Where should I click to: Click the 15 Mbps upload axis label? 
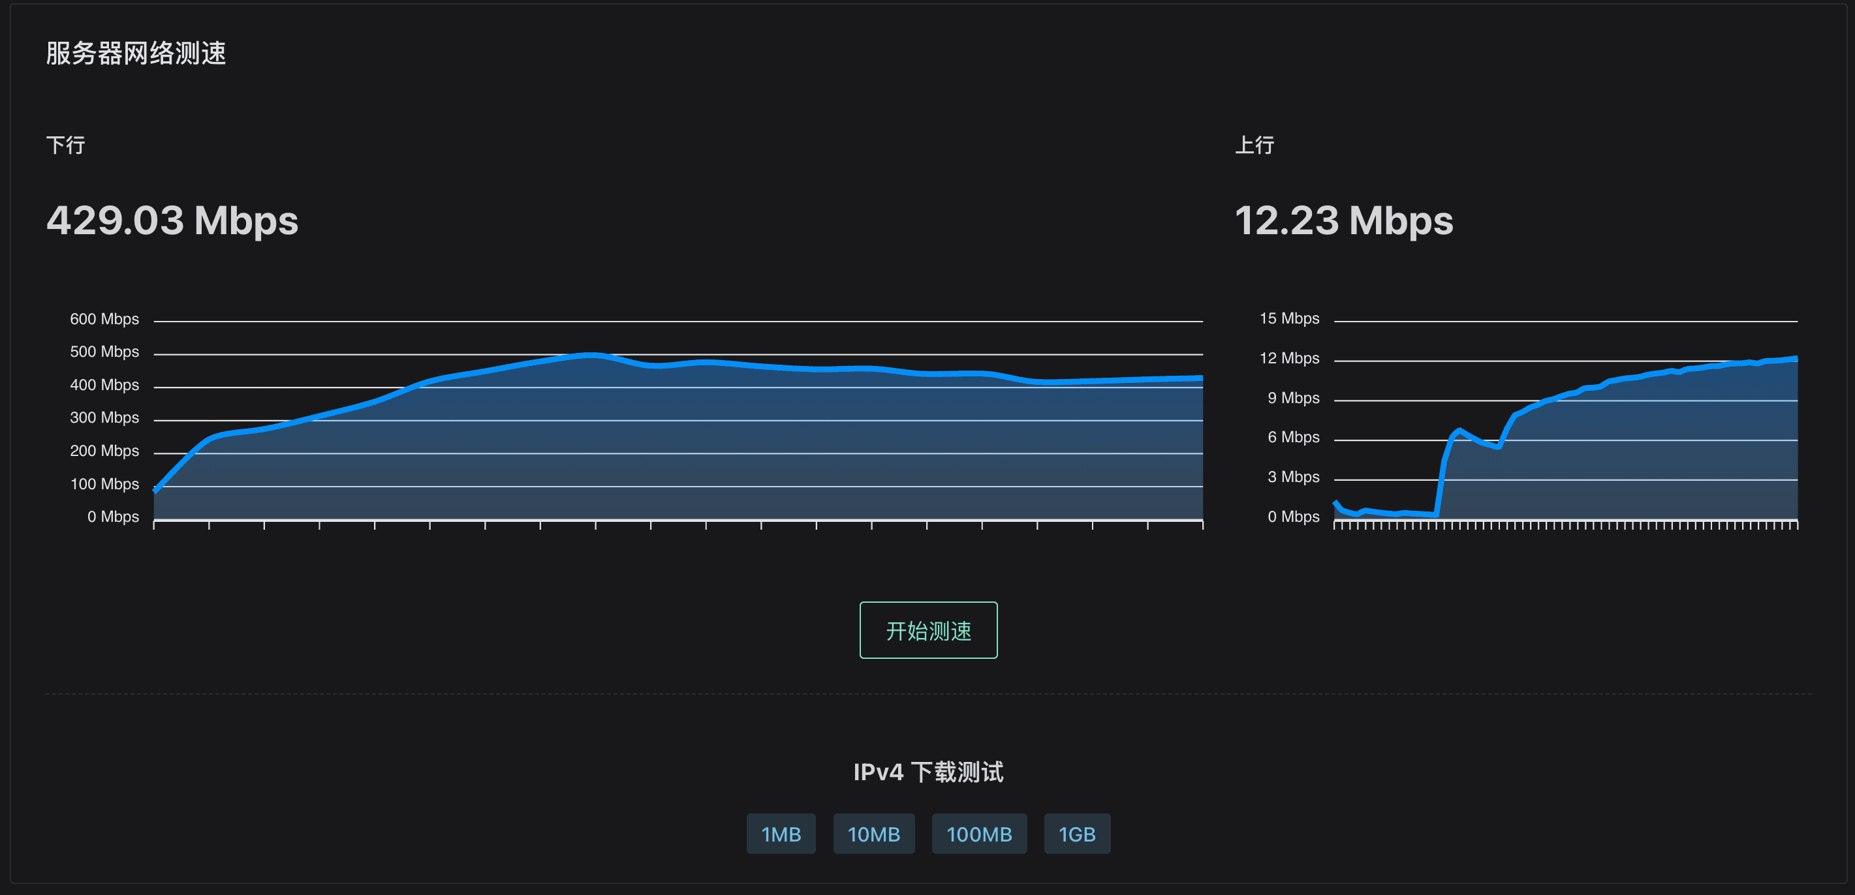pos(1289,318)
